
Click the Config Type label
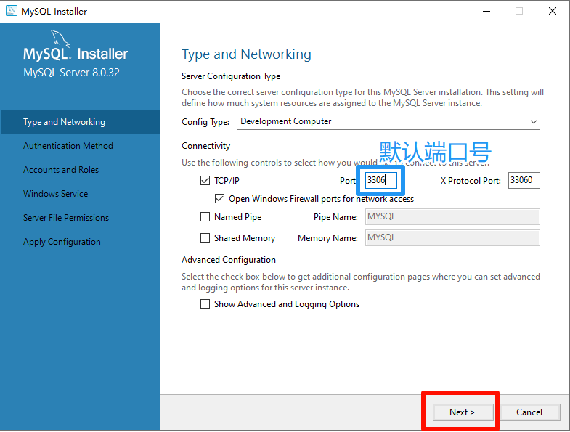click(205, 122)
